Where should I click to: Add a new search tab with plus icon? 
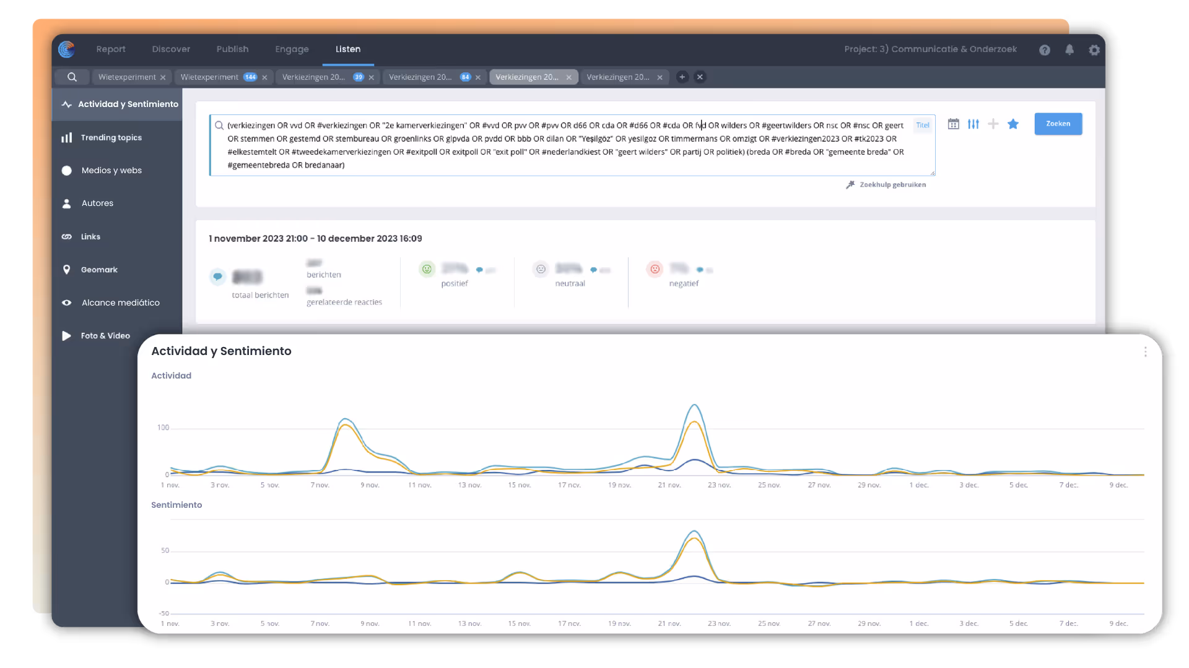point(682,77)
